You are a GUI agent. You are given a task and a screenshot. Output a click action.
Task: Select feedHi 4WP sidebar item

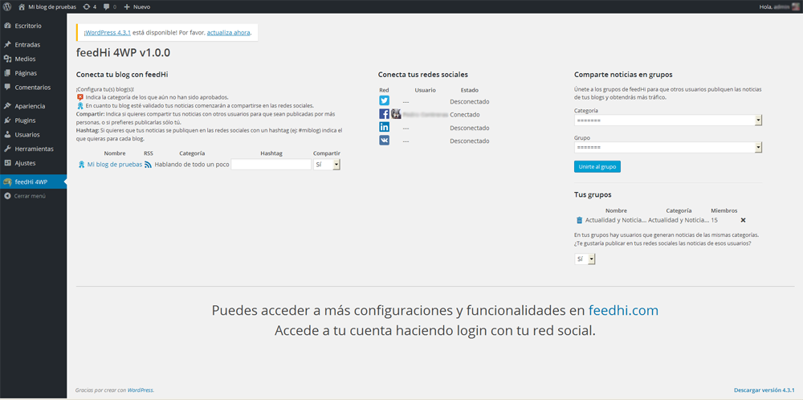(x=33, y=182)
